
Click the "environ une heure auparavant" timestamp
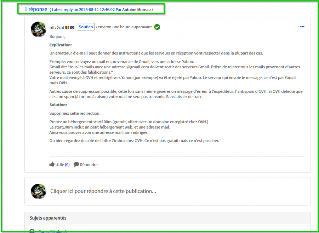[125, 27]
